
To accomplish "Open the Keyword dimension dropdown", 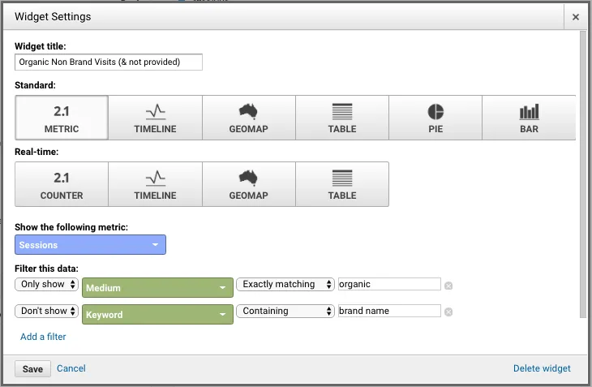I will (x=157, y=315).
